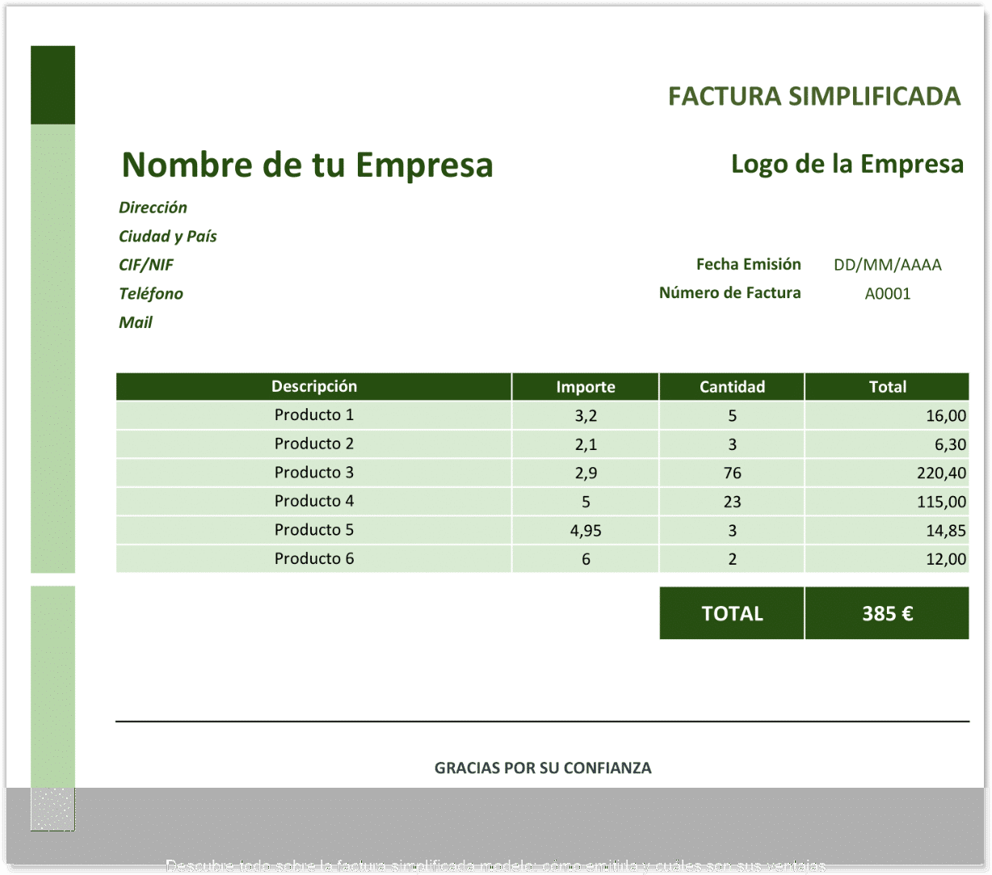This screenshot has width=992, height=875.
Task: Click the Ciudad y País line
Action: (x=167, y=237)
